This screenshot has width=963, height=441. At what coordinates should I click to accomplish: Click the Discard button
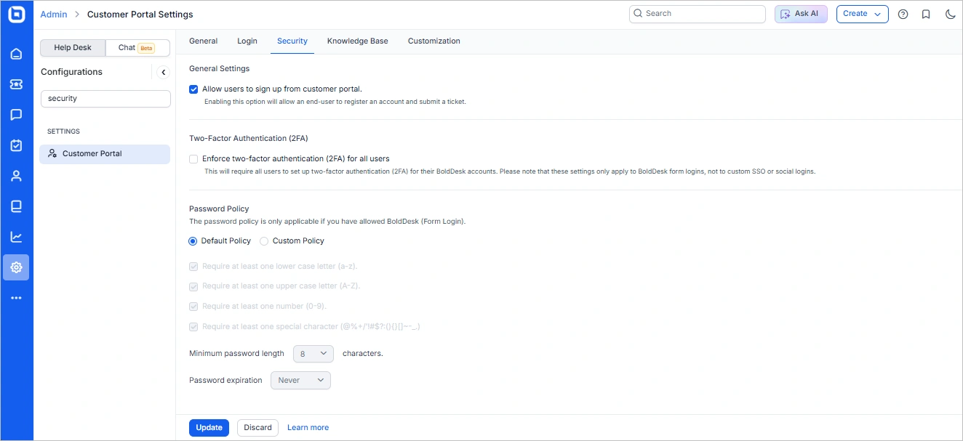tap(257, 427)
